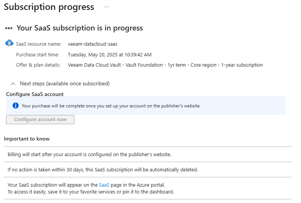The image size is (301, 203).
Task: Open the ellipsis menu beside Subscription progress
Action: point(106,7)
